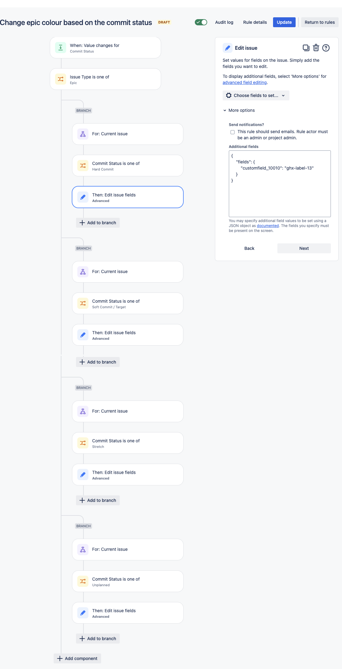Disable the rule enabled toggle at the top

[200, 22]
